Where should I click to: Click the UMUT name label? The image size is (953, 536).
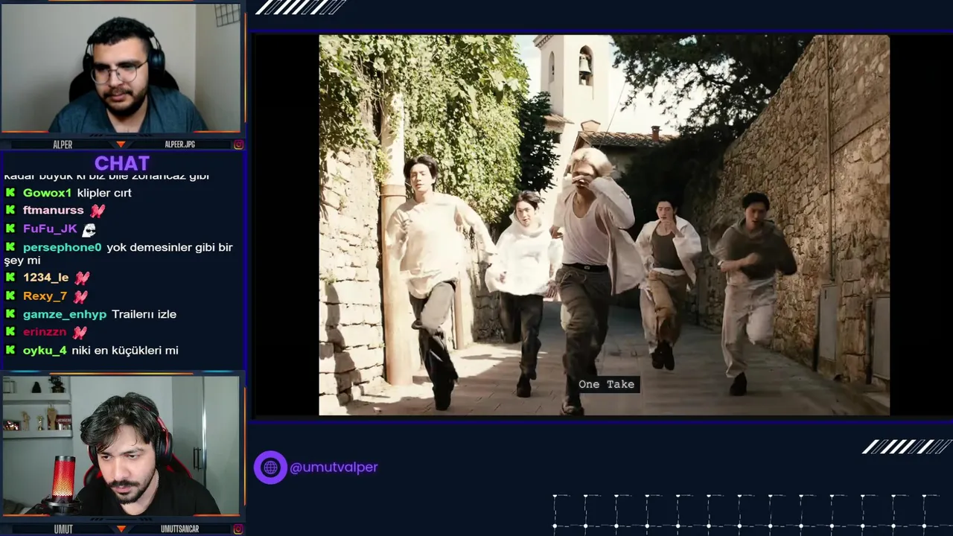point(63,529)
